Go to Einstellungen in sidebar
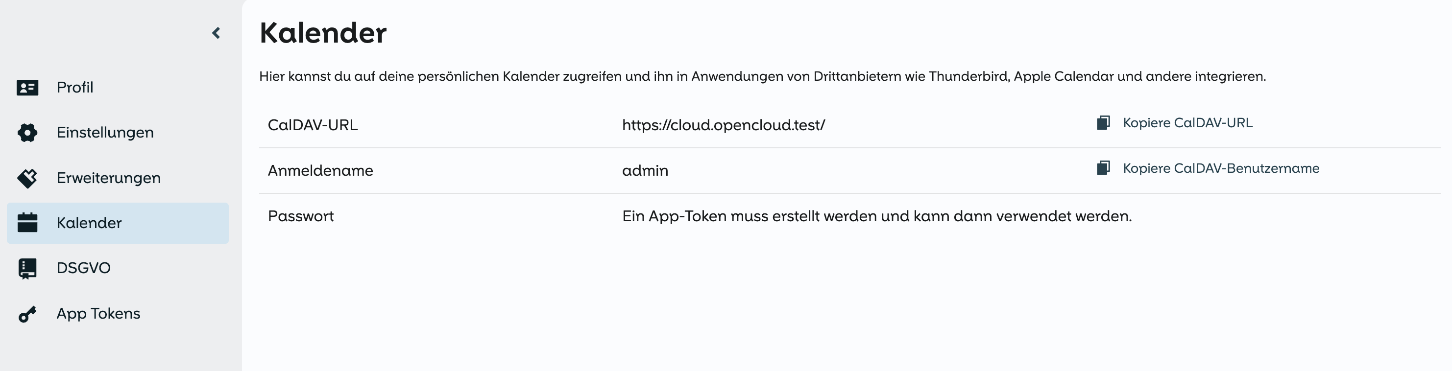This screenshot has height=371, width=1452. 105,133
